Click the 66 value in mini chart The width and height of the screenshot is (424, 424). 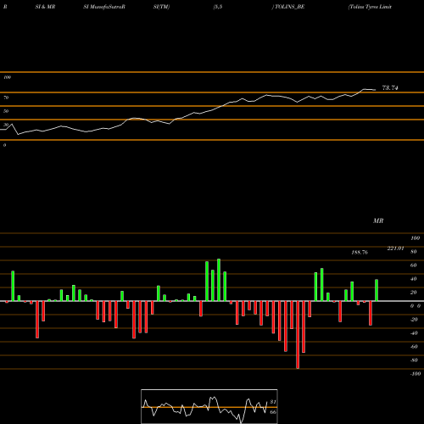(x=273, y=412)
